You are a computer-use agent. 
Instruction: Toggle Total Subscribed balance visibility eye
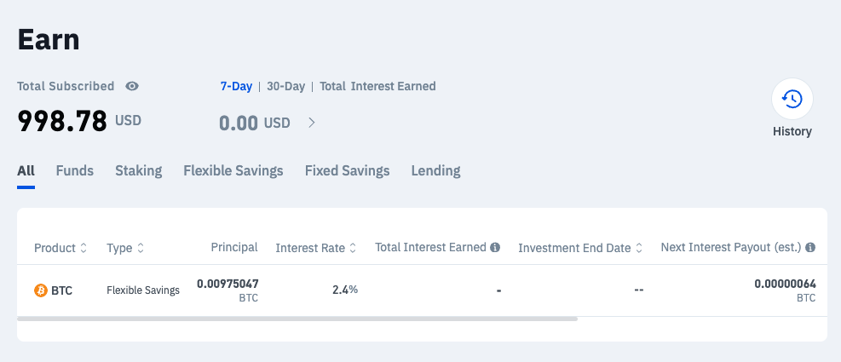[x=132, y=86]
